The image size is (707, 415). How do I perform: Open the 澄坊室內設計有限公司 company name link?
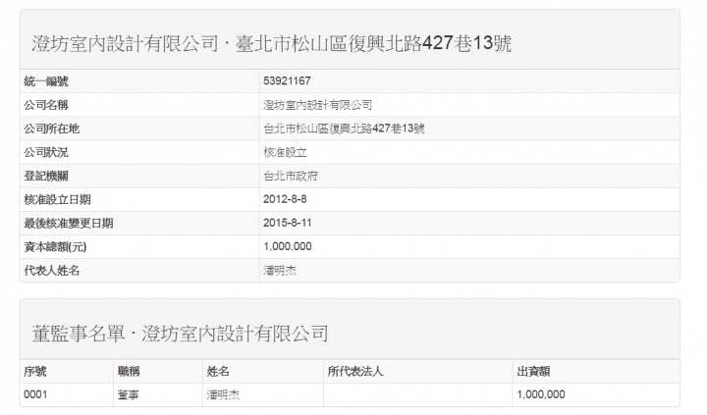tap(318, 105)
